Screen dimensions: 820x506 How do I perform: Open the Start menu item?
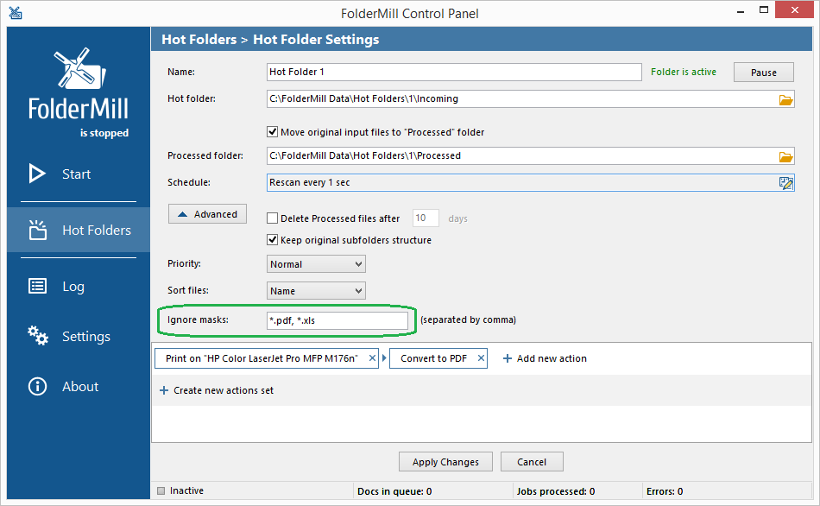pos(79,174)
